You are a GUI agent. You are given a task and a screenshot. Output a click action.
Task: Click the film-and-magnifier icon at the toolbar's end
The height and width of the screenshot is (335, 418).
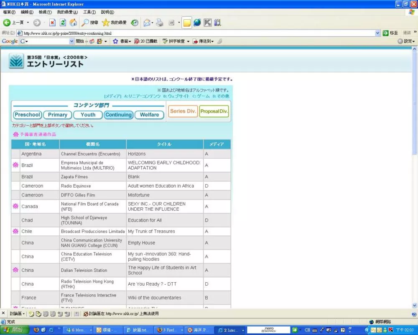tap(217, 23)
